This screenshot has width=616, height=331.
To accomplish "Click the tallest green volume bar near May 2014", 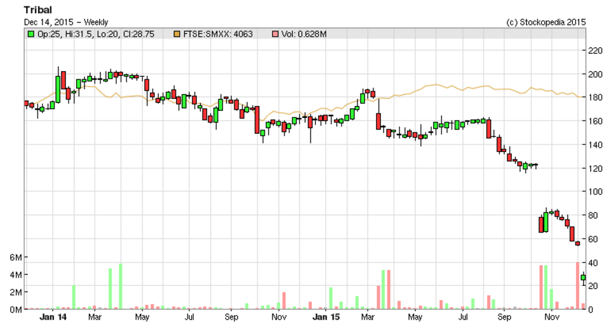I will click(x=121, y=286).
